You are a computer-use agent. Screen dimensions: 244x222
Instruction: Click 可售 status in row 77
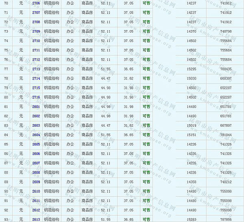coord(146,69)
